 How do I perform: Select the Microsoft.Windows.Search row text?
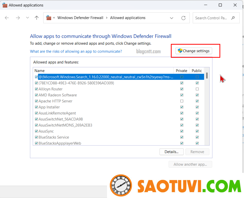pyautogui.click(x=106, y=77)
